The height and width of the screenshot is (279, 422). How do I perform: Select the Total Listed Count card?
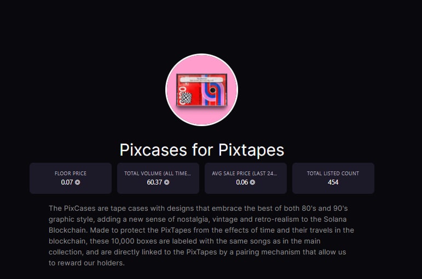pos(333,178)
